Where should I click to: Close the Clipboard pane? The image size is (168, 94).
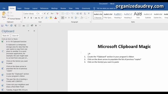34,31
